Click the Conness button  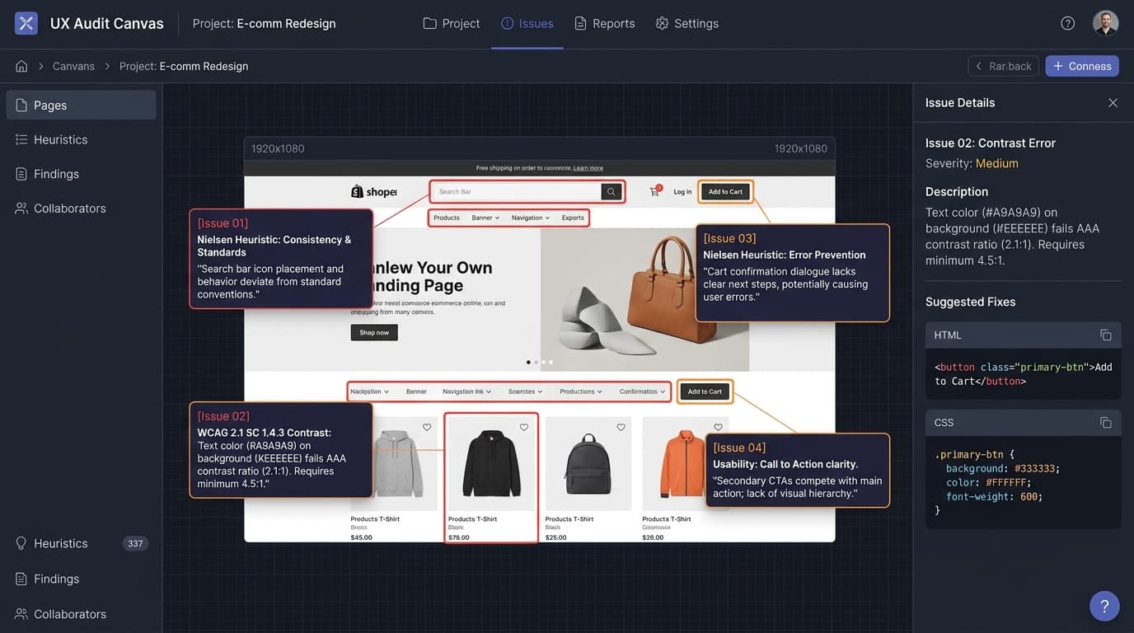(1082, 66)
